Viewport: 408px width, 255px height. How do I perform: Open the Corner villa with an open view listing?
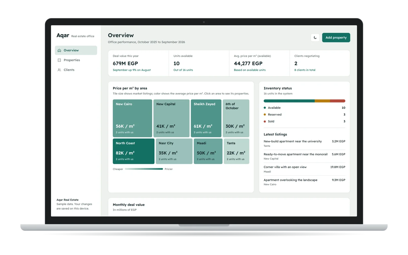click(304, 169)
